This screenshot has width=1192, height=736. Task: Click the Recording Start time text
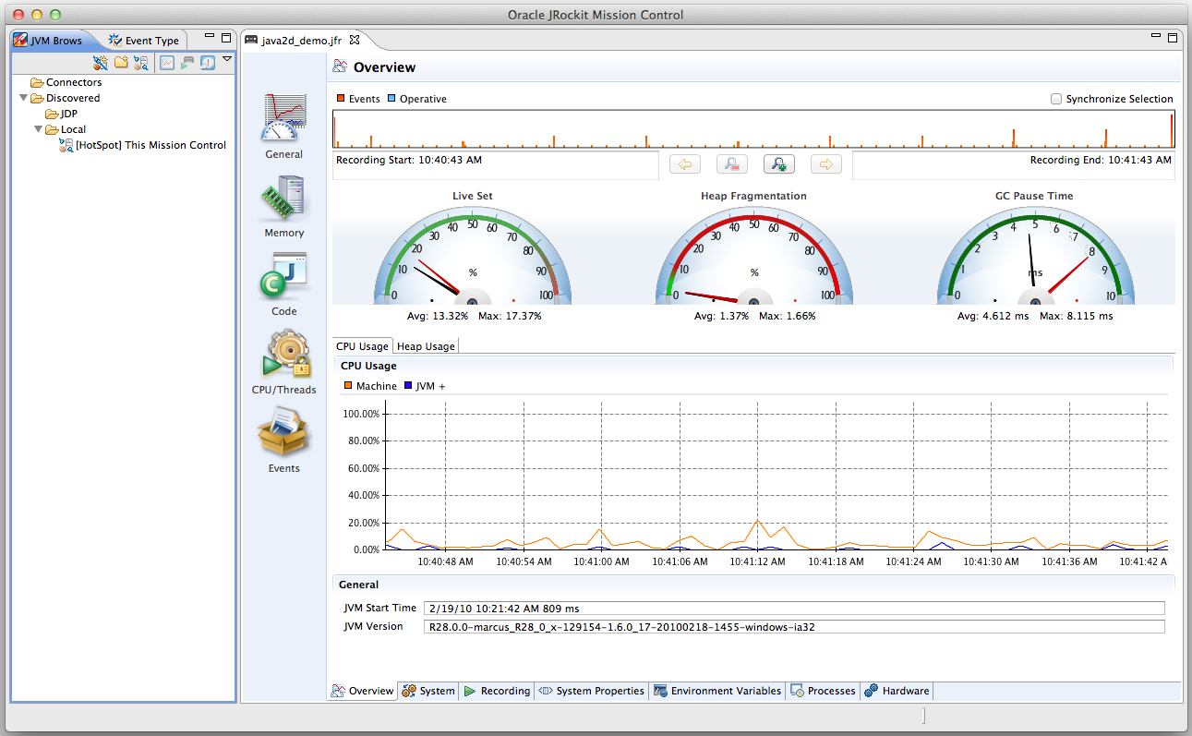click(409, 161)
